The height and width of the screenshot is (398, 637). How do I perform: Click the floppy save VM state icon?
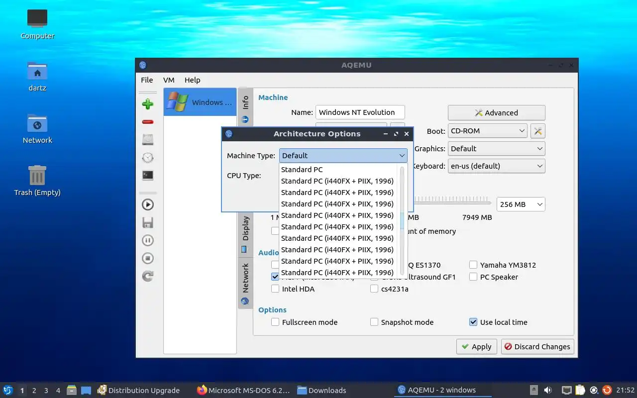pos(147,222)
